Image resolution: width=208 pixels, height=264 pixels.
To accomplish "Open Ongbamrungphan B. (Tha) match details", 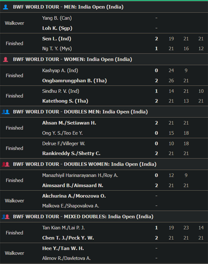I will [x=104, y=75].
